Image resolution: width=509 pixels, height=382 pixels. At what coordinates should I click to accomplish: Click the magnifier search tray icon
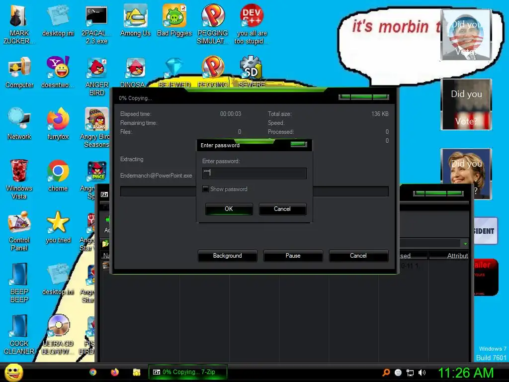[386, 373]
